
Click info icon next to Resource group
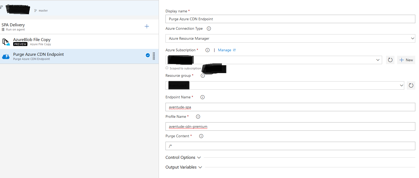203,76
